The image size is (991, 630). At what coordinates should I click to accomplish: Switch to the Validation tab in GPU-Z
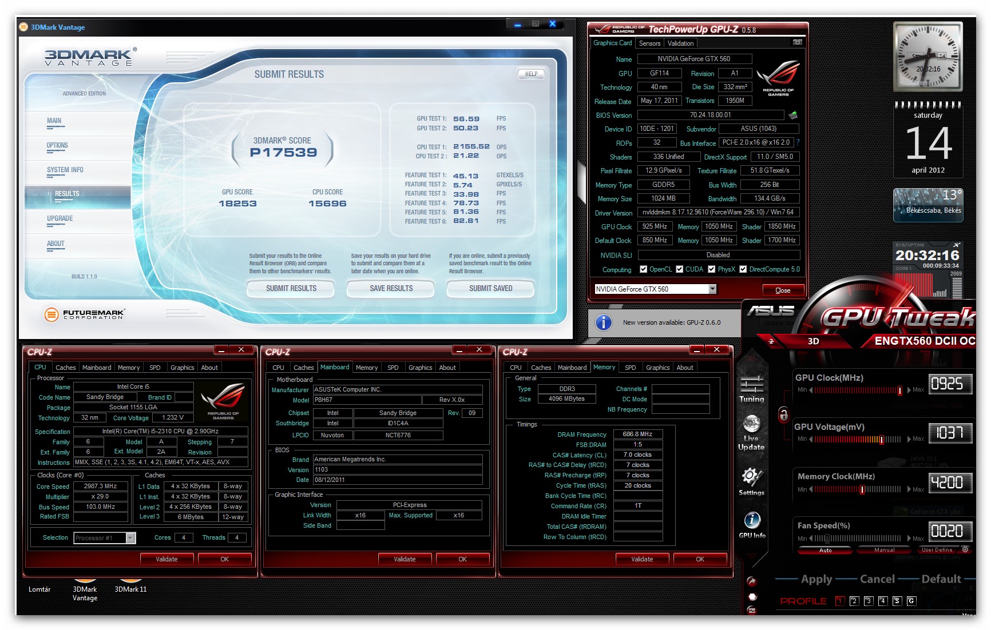pos(680,43)
